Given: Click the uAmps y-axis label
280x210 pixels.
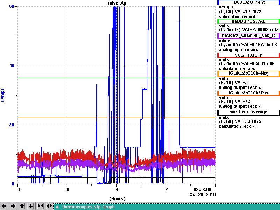Looking at the screenshot, I should tap(3, 95).
